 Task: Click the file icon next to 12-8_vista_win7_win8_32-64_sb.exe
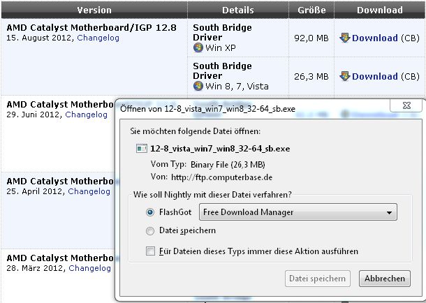coord(142,149)
